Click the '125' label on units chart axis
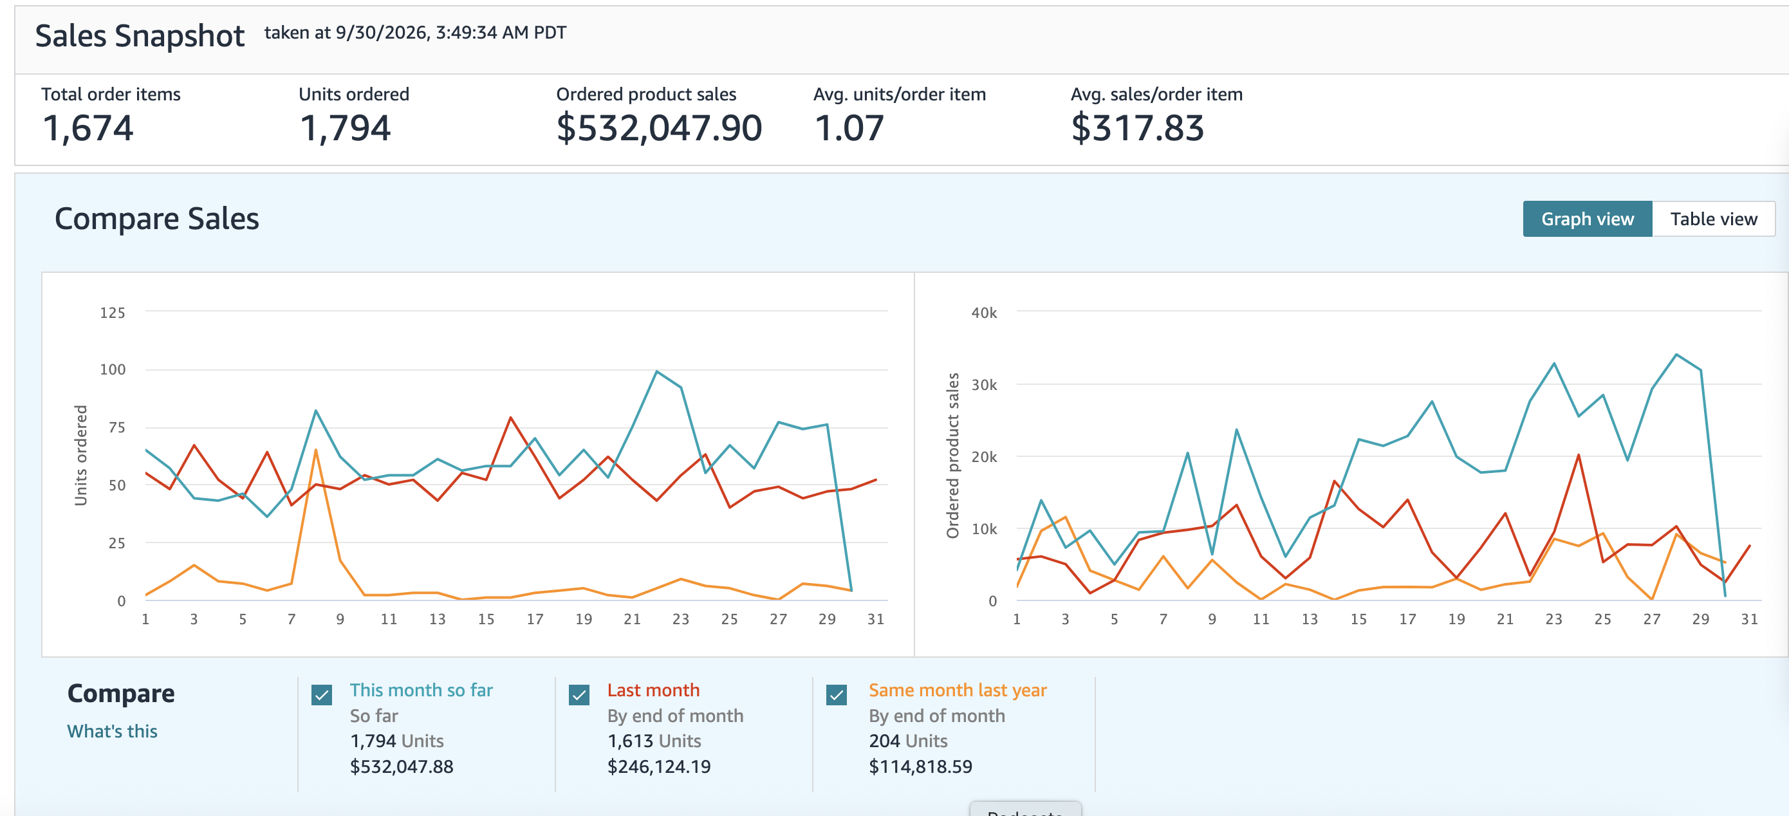1789x816 pixels. (x=113, y=313)
